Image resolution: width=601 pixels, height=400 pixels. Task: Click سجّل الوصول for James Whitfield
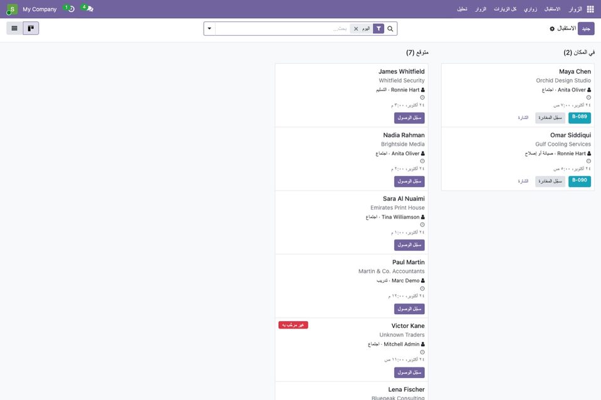409,118
